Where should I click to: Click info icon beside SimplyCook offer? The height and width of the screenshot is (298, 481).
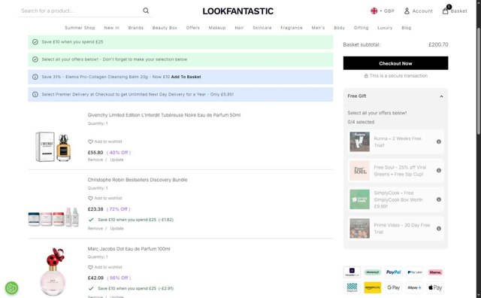pos(439,199)
